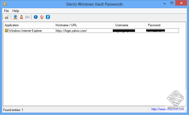This screenshot has height=115, width=189.
Task: Click the red user toolbar icon
Action: click(21, 17)
